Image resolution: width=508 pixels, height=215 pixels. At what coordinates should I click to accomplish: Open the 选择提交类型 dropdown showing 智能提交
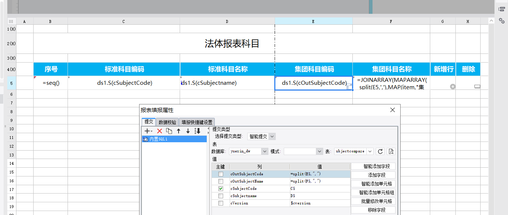[x=261, y=136]
